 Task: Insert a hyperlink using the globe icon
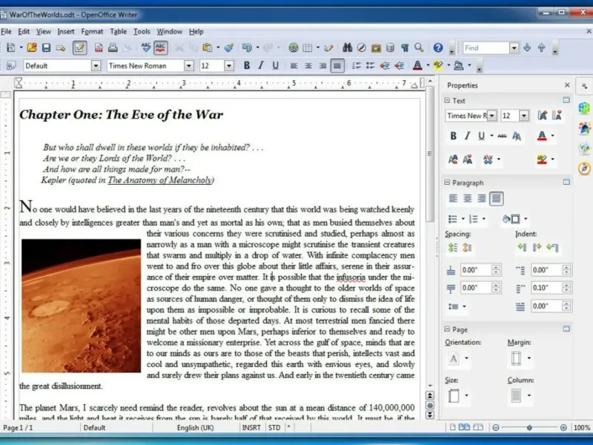(x=293, y=47)
